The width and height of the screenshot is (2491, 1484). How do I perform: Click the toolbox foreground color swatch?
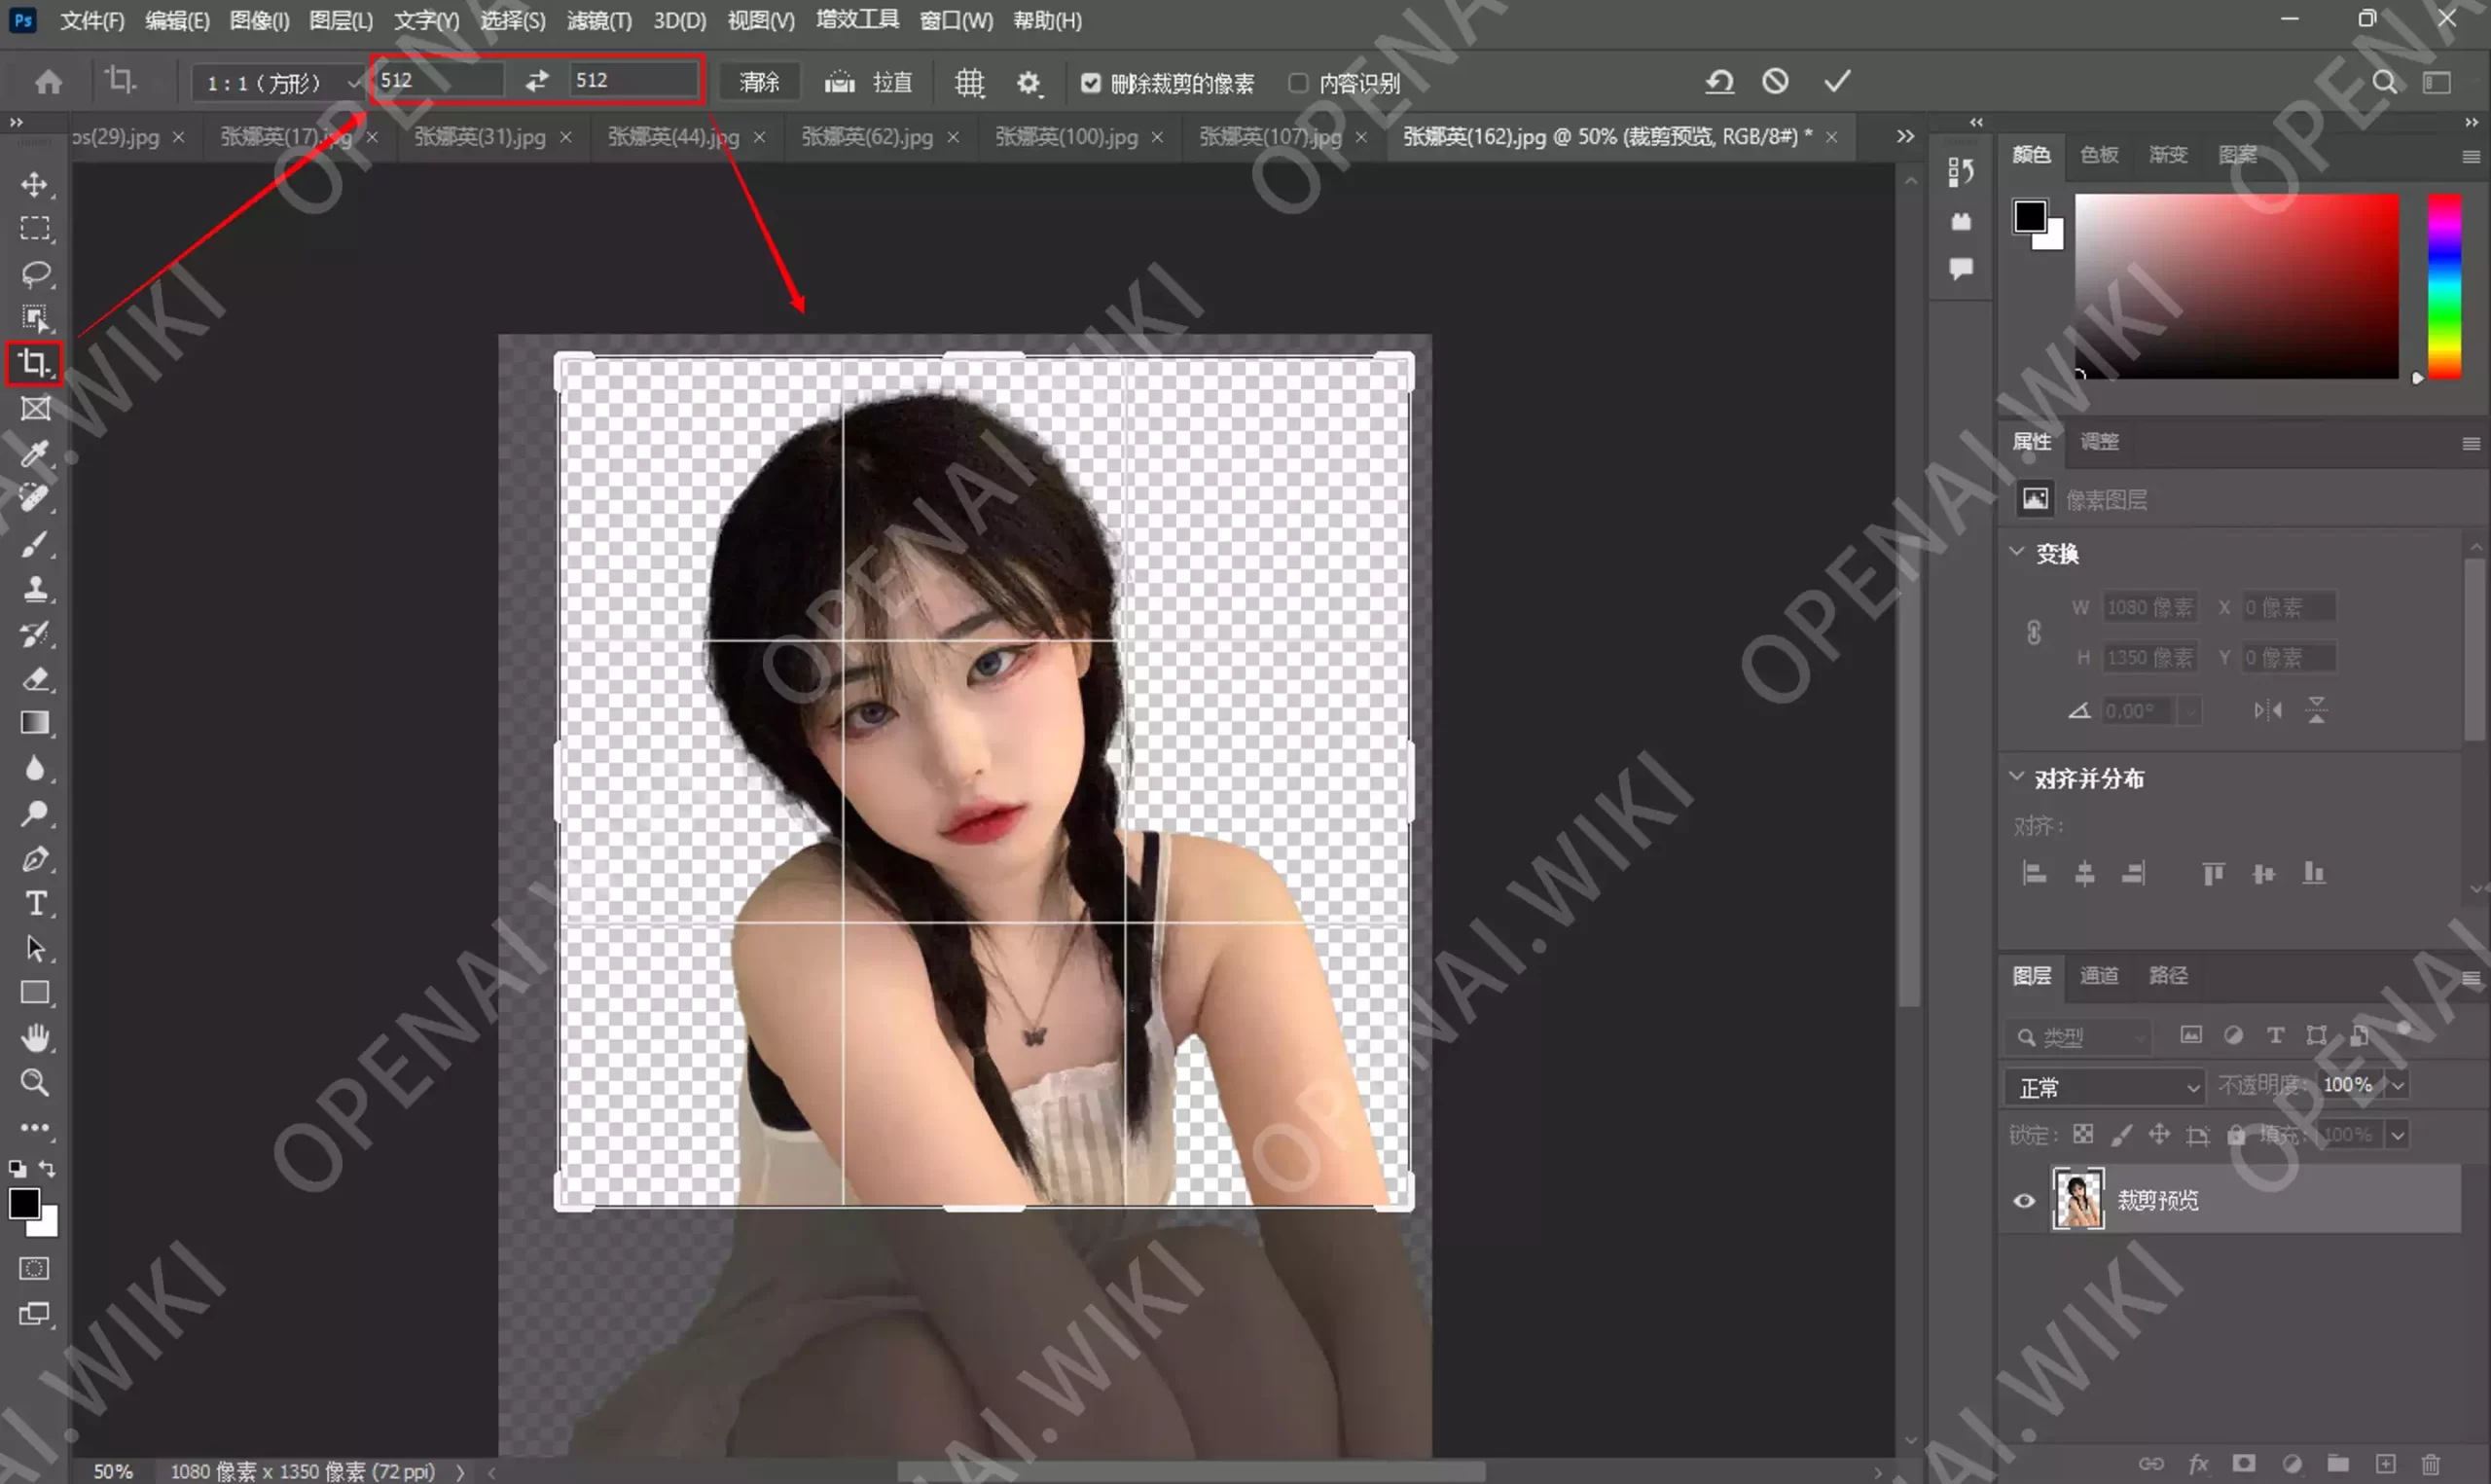coord(24,1203)
